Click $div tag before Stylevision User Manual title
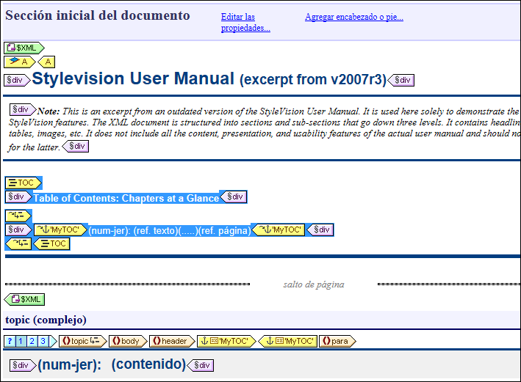Viewport: 521px width, 382px height. pyautogui.click(x=17, y=80)
